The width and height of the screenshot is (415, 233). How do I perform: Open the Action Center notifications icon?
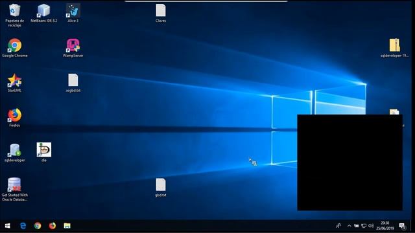[x=402, y=226]
